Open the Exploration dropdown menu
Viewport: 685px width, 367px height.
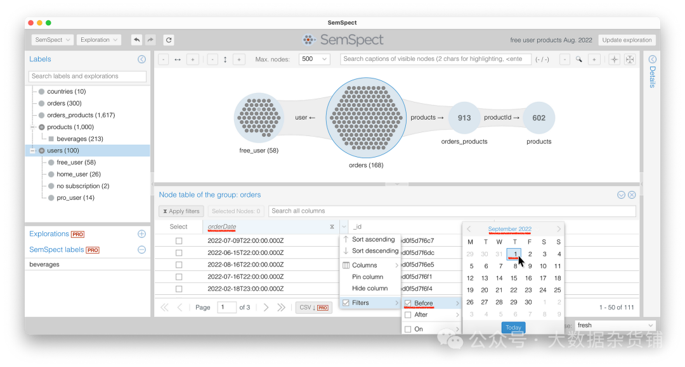[x=99, y=40]
